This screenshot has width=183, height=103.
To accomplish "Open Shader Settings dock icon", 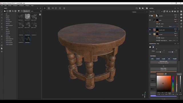I will pyautogui.click(x=181, y=21).
